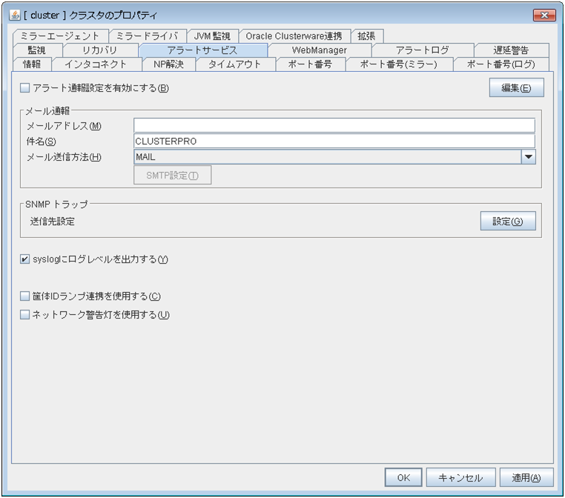Screen dimensions: 565x498
Task: Toggle 筐体IDランプ連携を使用する checkbox
Action: [25, 296]
